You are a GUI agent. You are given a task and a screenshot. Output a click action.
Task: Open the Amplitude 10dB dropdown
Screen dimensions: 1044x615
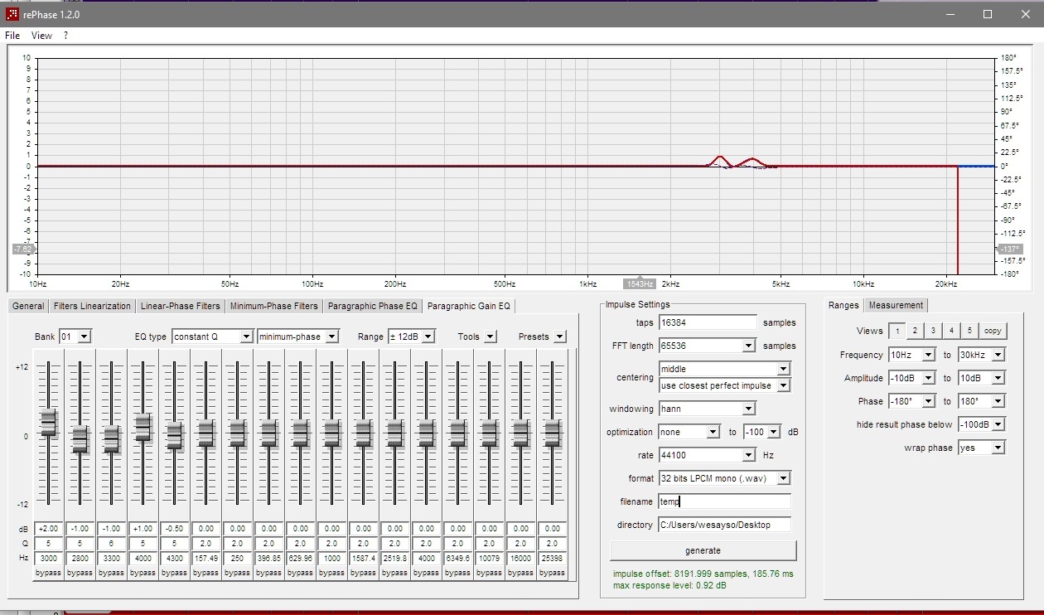click(981, 378)
